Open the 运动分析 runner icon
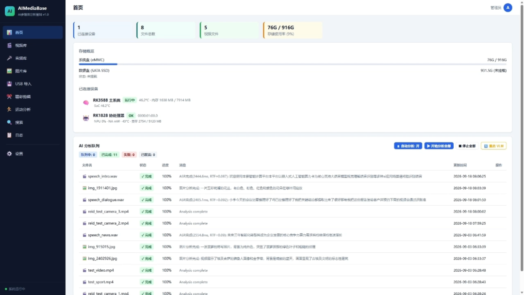 click(x=9, y=109)
